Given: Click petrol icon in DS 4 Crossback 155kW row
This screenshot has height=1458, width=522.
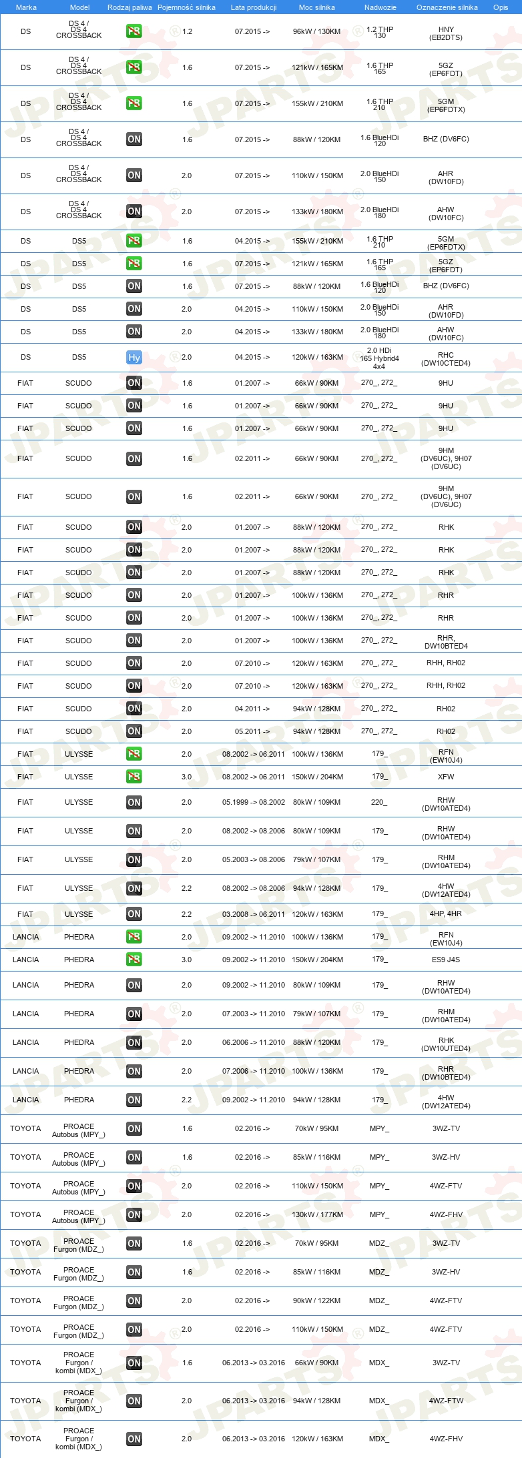Looking at the screenshot, I should coord(134,103).
